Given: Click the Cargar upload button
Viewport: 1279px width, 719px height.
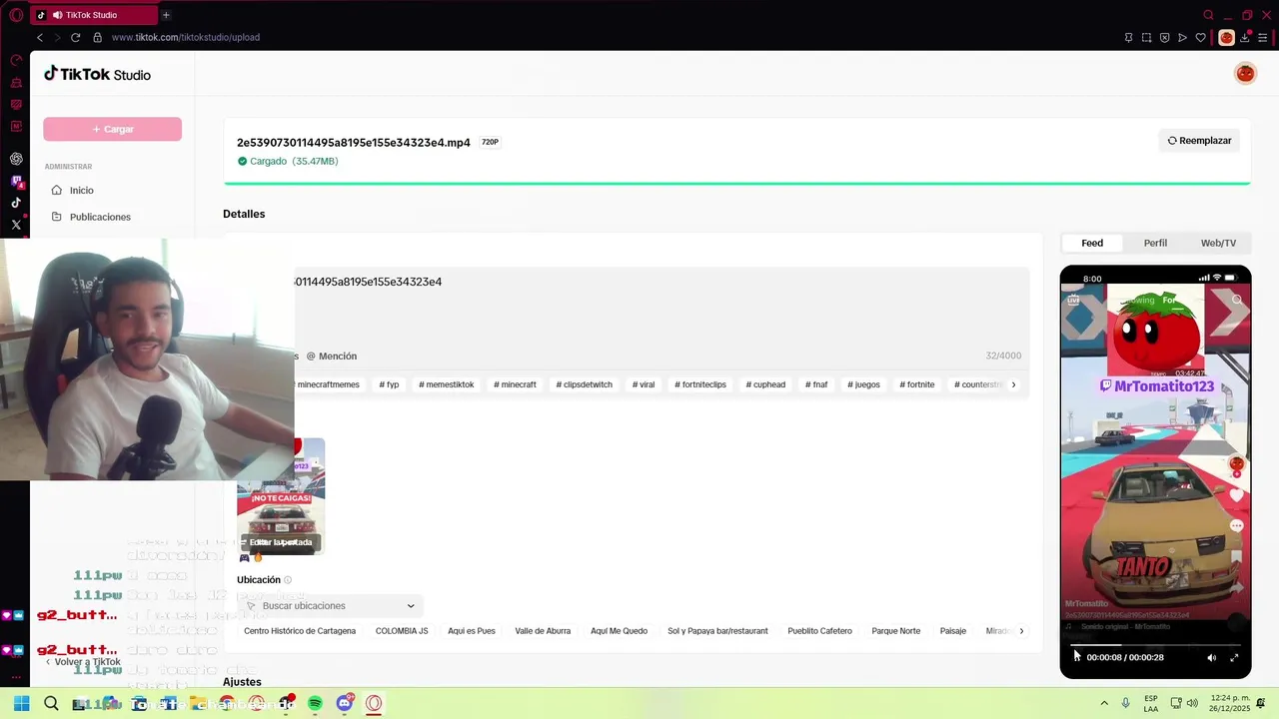Looking at the screenshot, I should point(112,129).
